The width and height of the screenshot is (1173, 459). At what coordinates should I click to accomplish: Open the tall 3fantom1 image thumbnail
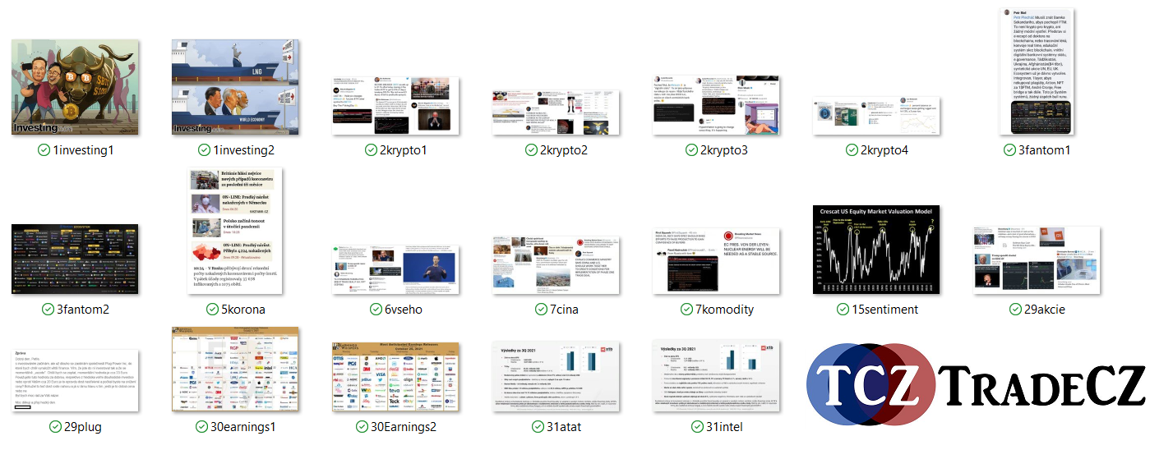pos(1037,72)
